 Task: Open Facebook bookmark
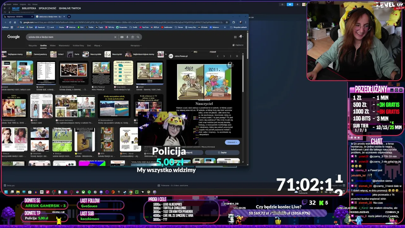(x=40, y=27)
